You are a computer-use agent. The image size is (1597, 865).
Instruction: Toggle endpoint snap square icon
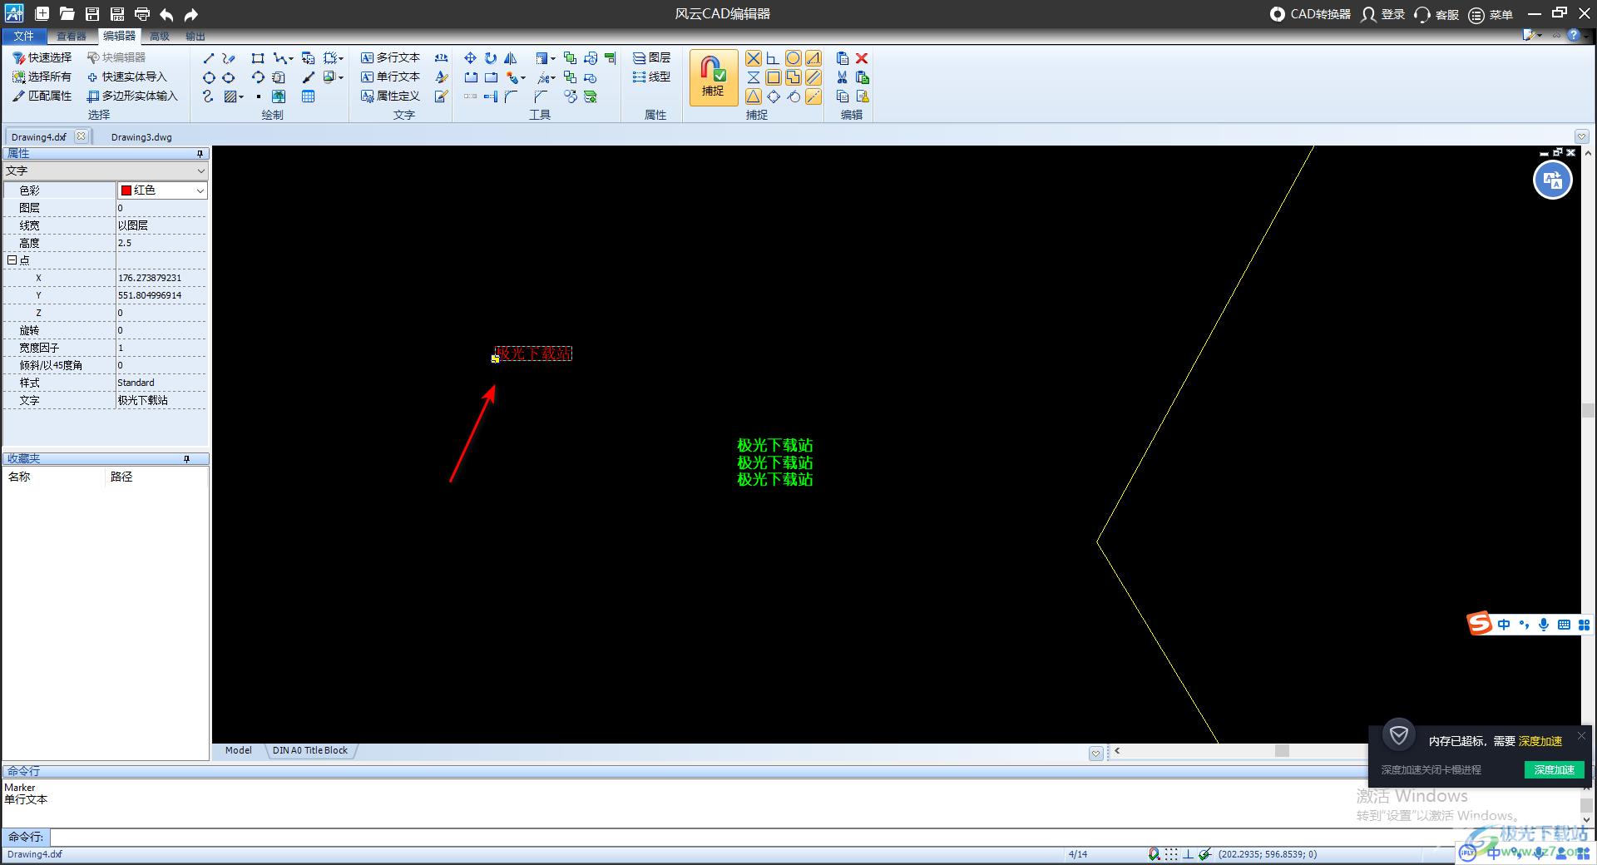[x=773, y=77]
